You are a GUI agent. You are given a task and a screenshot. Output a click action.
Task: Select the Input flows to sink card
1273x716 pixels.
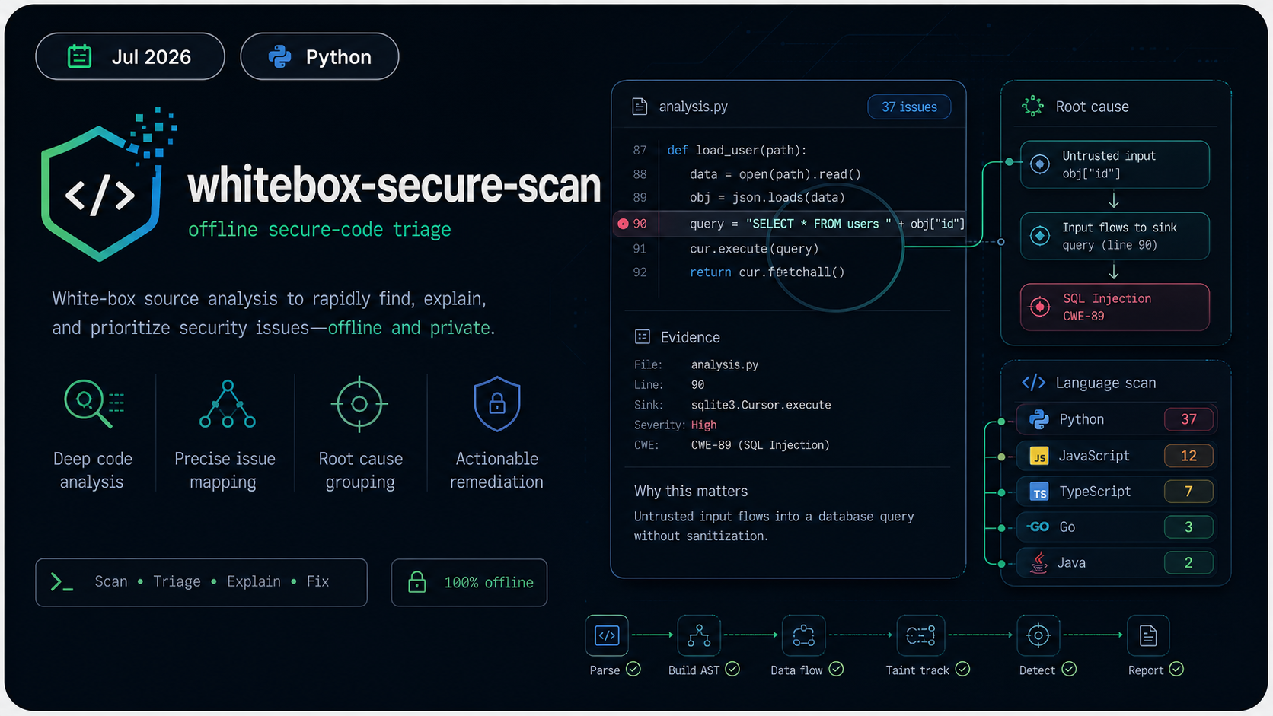1115,236
